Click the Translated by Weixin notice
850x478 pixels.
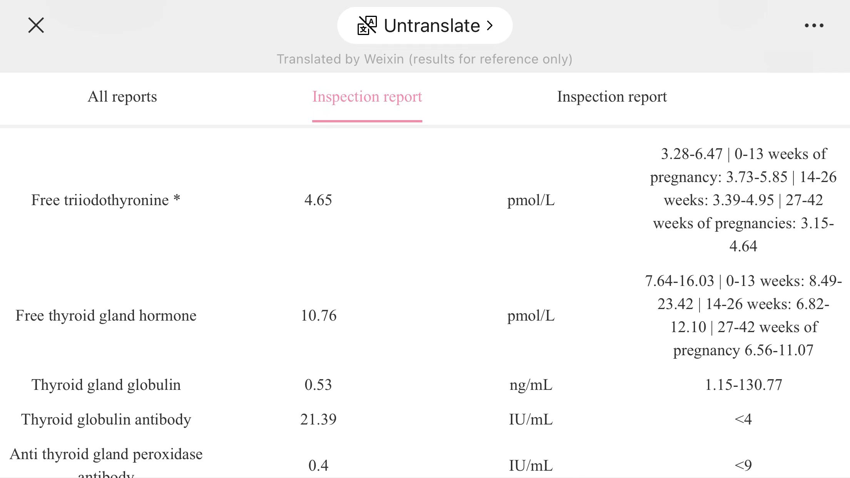[424, 59]
